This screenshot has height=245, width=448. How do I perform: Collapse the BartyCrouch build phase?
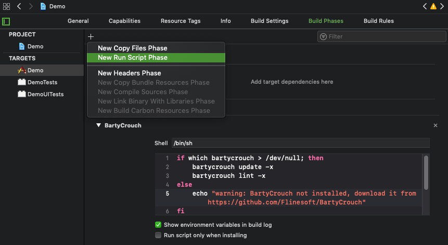tap(98, 125)
